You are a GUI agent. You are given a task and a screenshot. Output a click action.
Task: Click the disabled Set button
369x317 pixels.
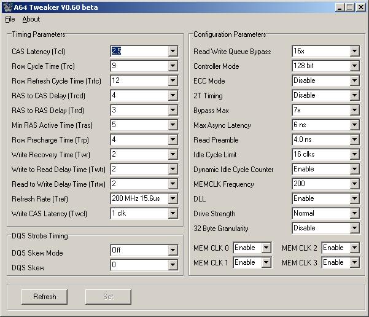click(x=108, y=297)
